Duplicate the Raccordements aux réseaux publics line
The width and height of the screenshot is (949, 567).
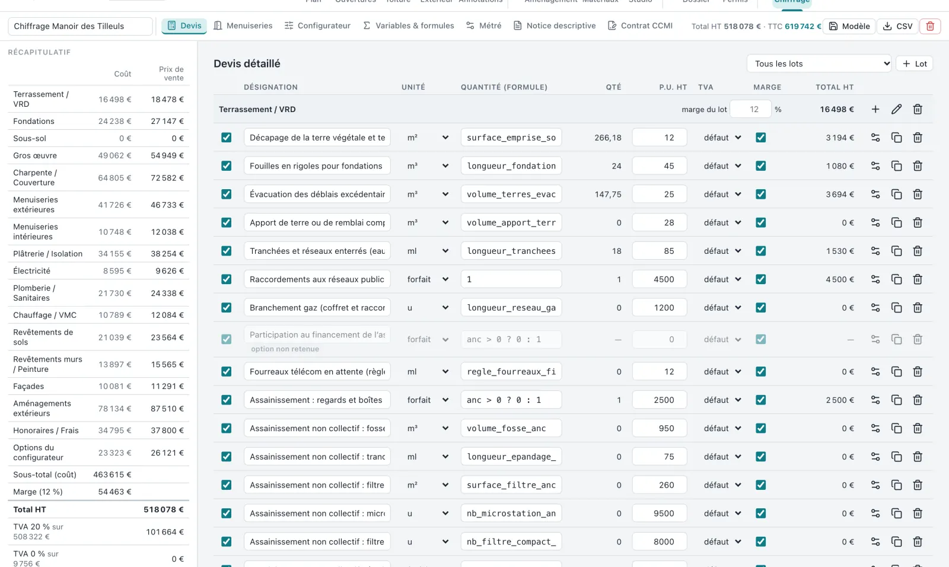coord(896,279)
